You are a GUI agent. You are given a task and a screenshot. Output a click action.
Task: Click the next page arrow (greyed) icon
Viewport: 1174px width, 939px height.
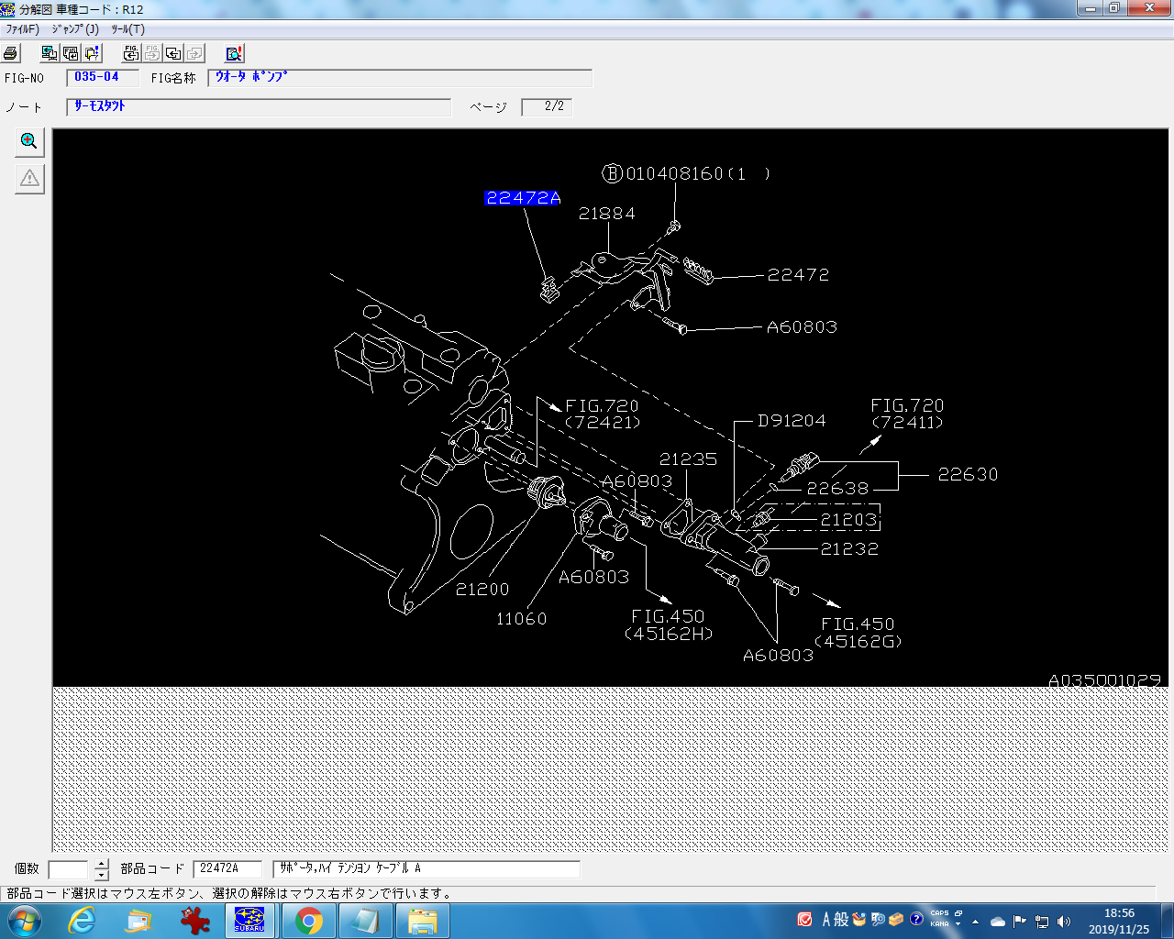pos(194,53)
